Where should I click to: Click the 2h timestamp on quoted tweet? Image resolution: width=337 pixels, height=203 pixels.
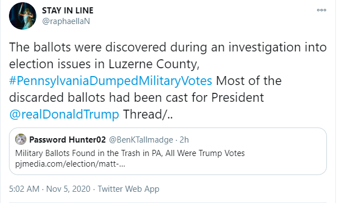[x=184, y=140]
